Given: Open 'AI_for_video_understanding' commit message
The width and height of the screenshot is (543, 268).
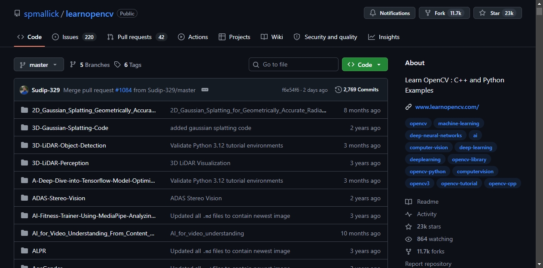Looking at the screenshot, I should tap(207, 233).
